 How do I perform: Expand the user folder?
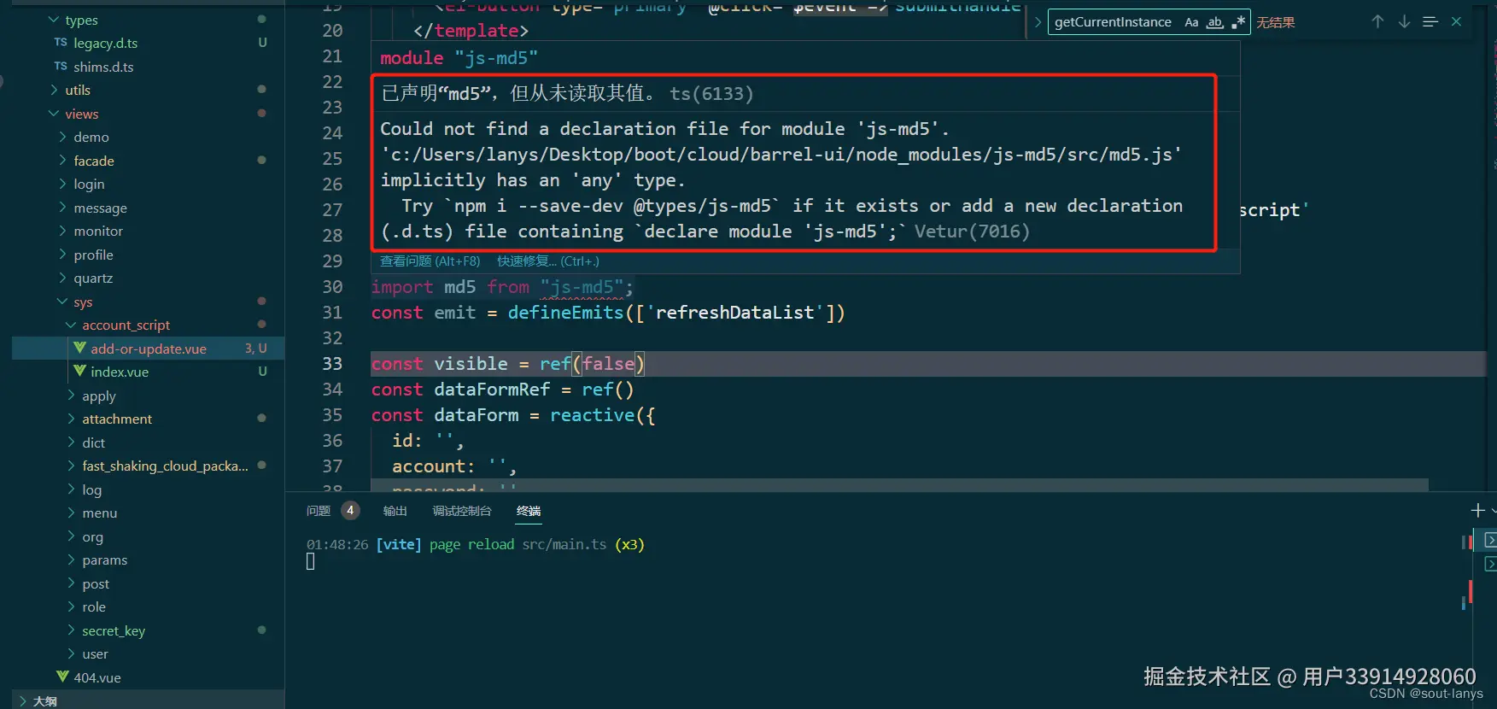[95, 653]
